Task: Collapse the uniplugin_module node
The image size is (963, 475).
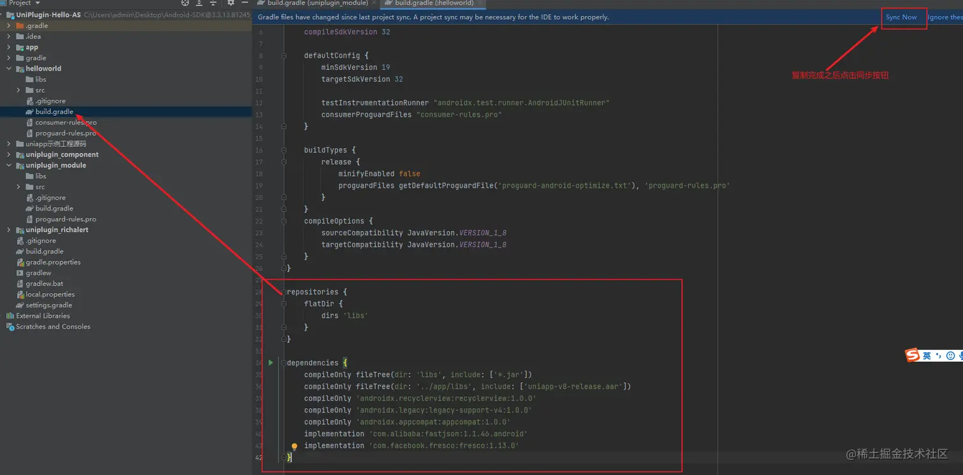Action: click(9, 165)
